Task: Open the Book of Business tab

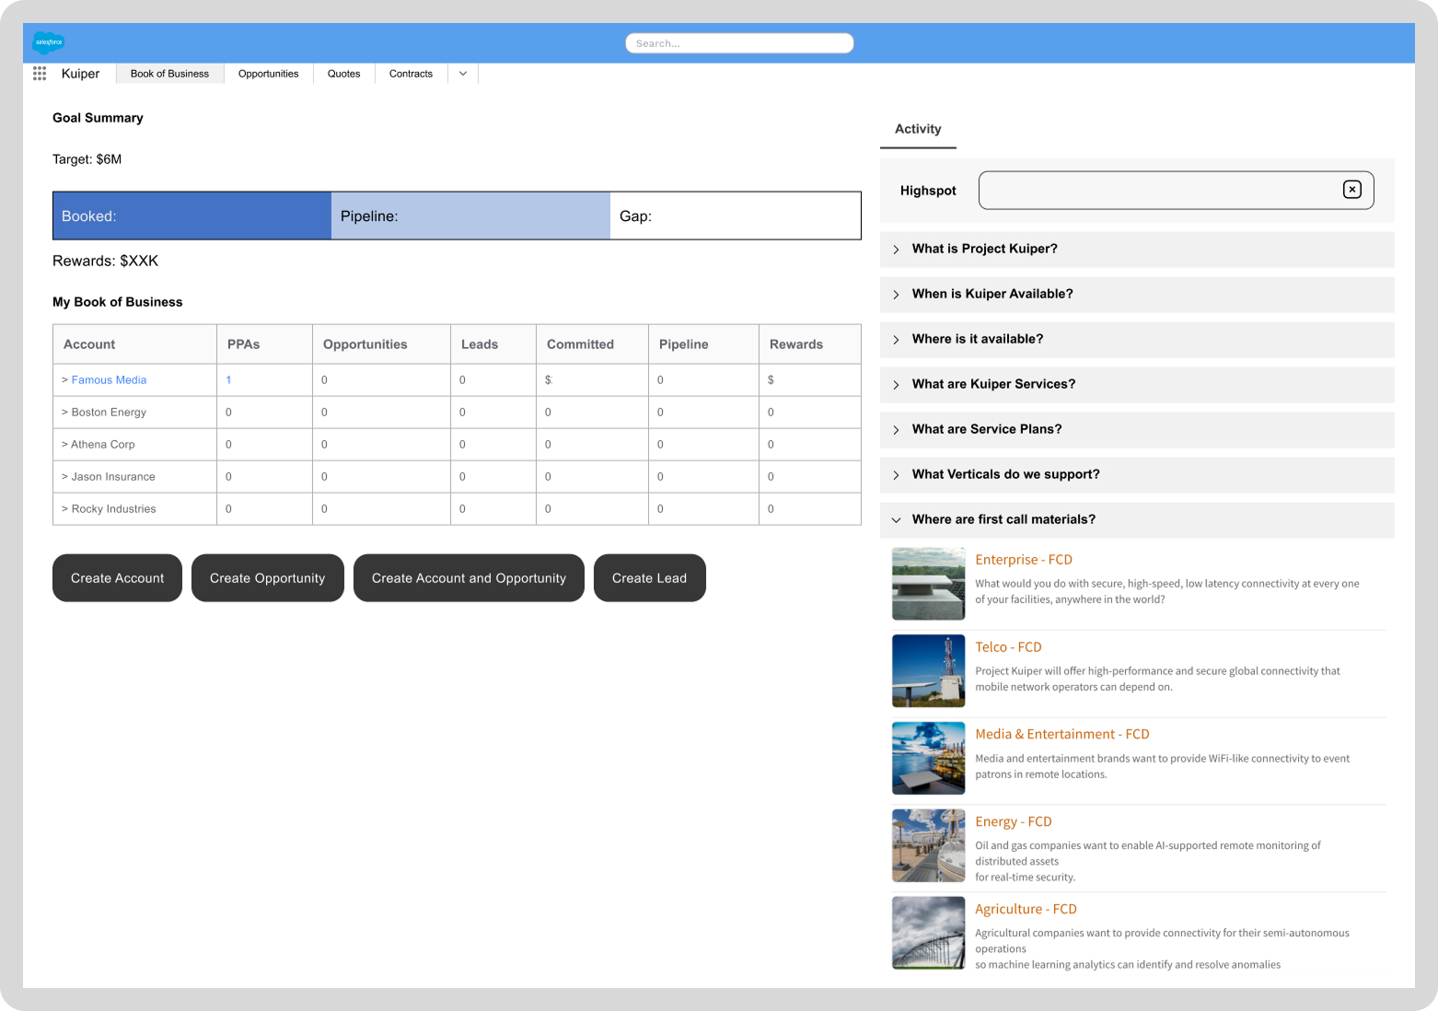Action: (169, 74)
